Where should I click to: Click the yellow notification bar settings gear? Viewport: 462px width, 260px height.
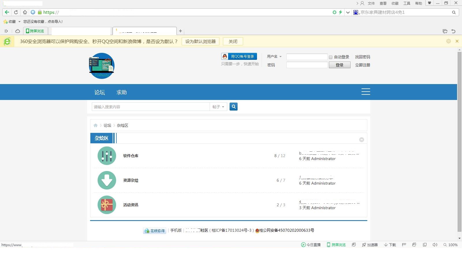(448, 41)
